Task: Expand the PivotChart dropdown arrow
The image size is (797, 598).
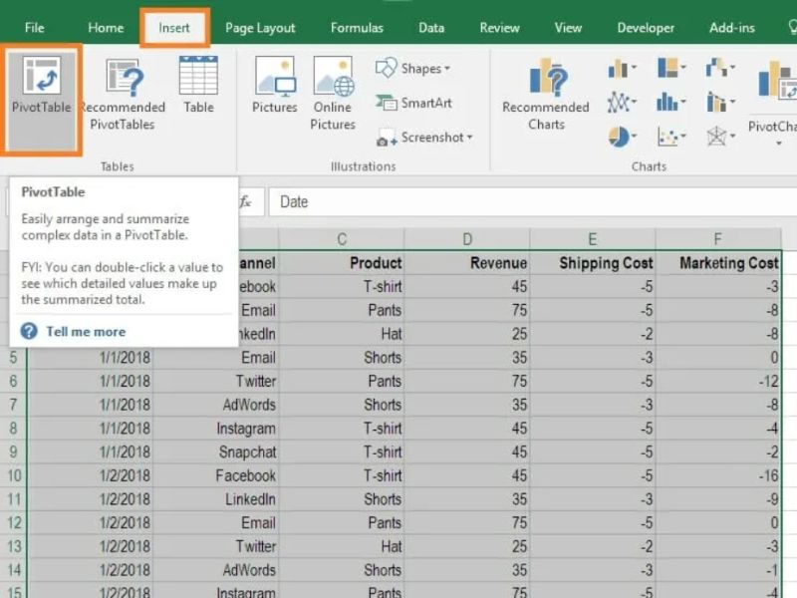Action: pyautogui.click(x=779, y=144)
